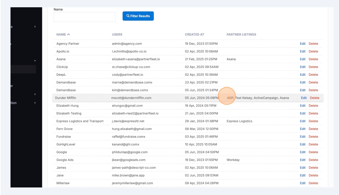Click the email mscott@dundermifflin.com
The height and width of the screenshot is (195, 339).
tap(131, 98)
